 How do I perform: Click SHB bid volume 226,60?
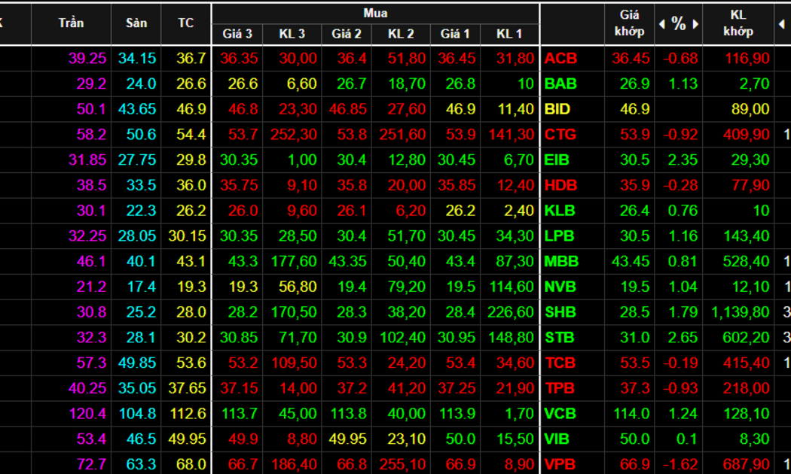tap(511, 311)
